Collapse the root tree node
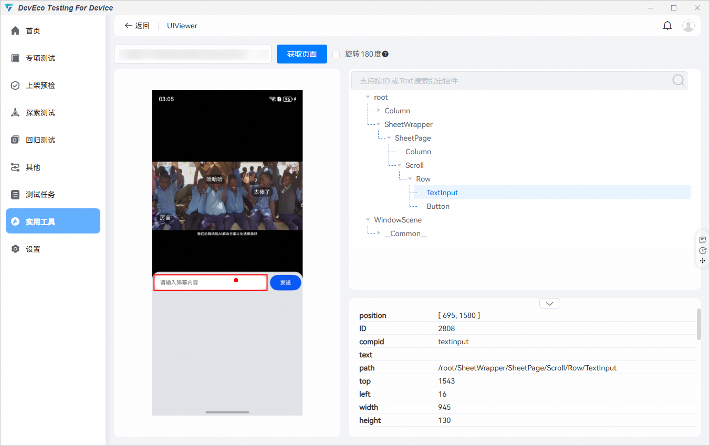 click(x=368, y=97)
